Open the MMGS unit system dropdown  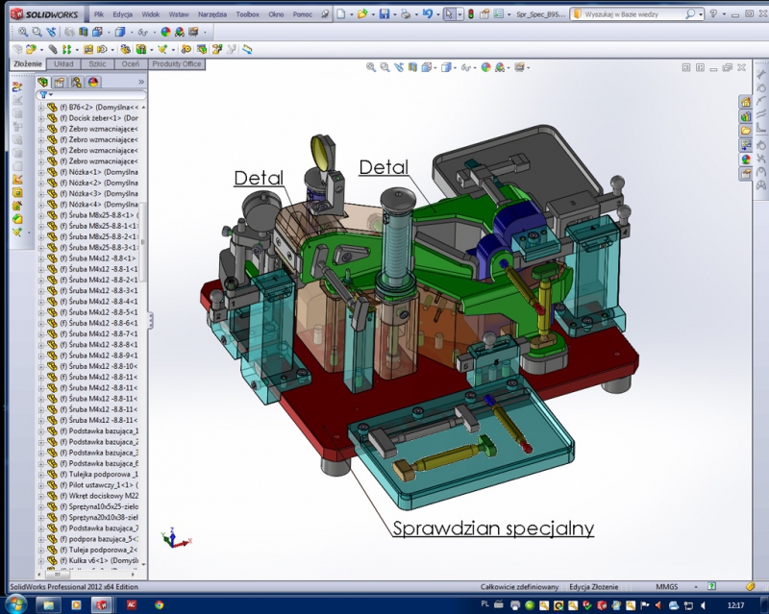click(666, 586)
